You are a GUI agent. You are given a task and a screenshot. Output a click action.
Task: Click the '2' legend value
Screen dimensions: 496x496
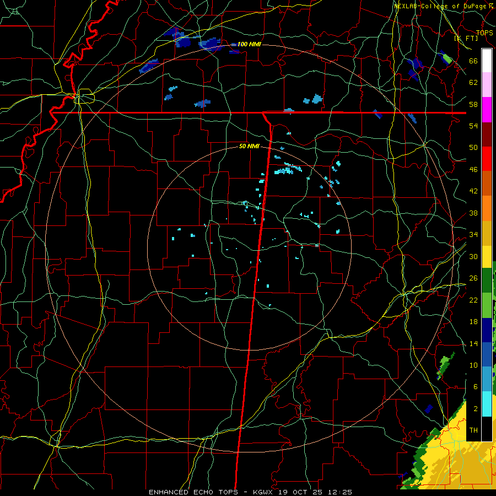[475, 409]
